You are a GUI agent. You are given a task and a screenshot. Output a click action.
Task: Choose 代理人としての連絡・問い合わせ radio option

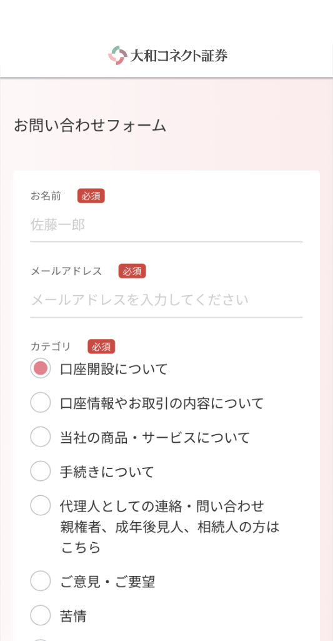click(41, 505)
